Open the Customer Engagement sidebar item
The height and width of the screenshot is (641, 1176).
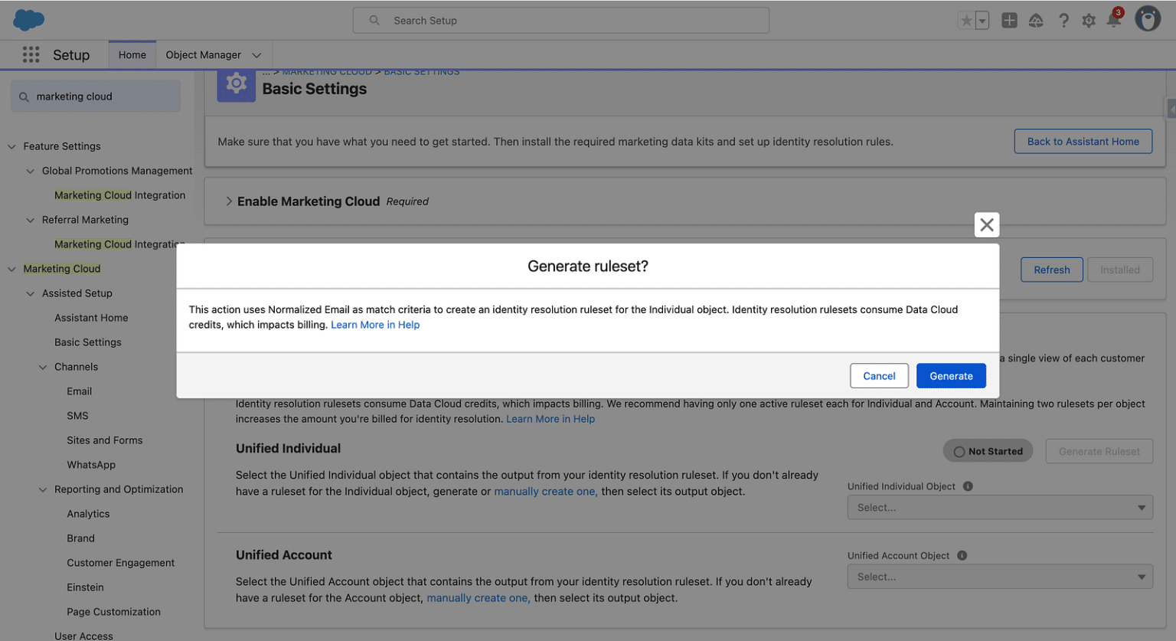(x=120, y=563)
